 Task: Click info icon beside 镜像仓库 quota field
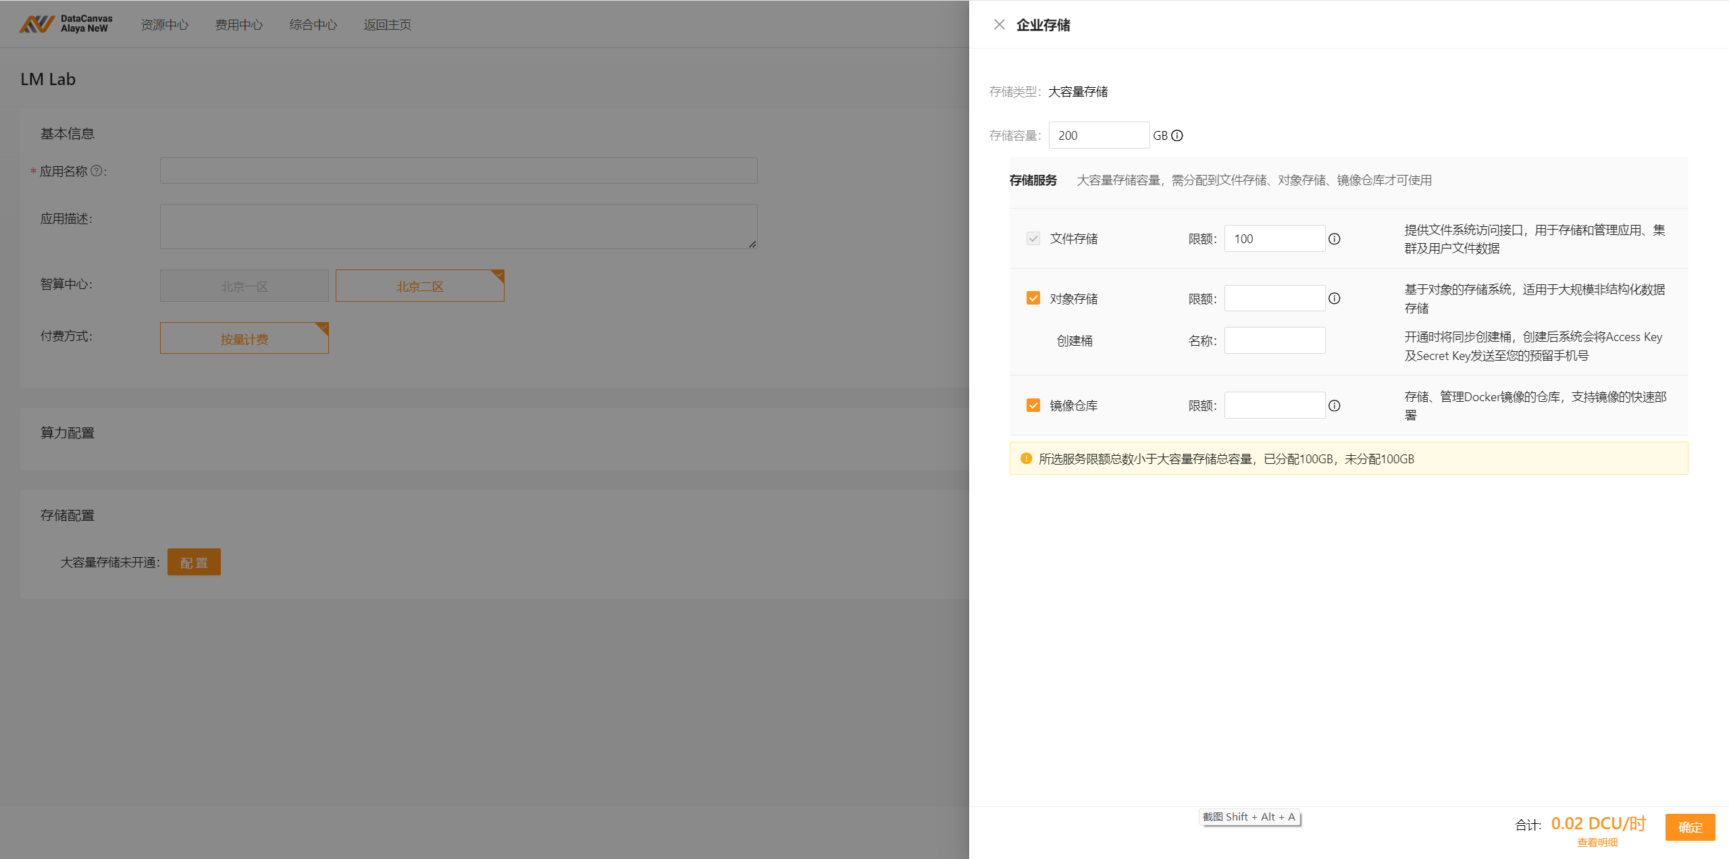pos(1334,406)
